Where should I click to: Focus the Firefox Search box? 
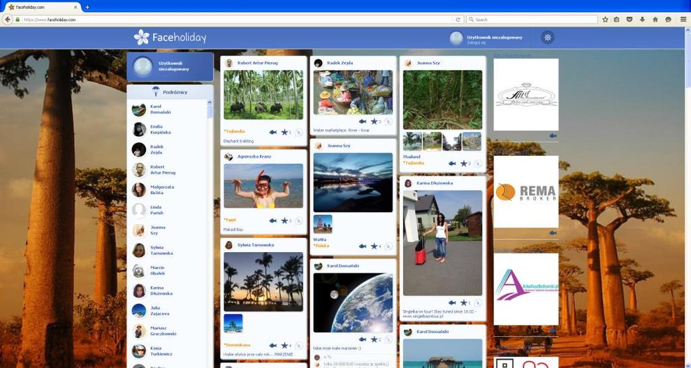pos(532,20)
